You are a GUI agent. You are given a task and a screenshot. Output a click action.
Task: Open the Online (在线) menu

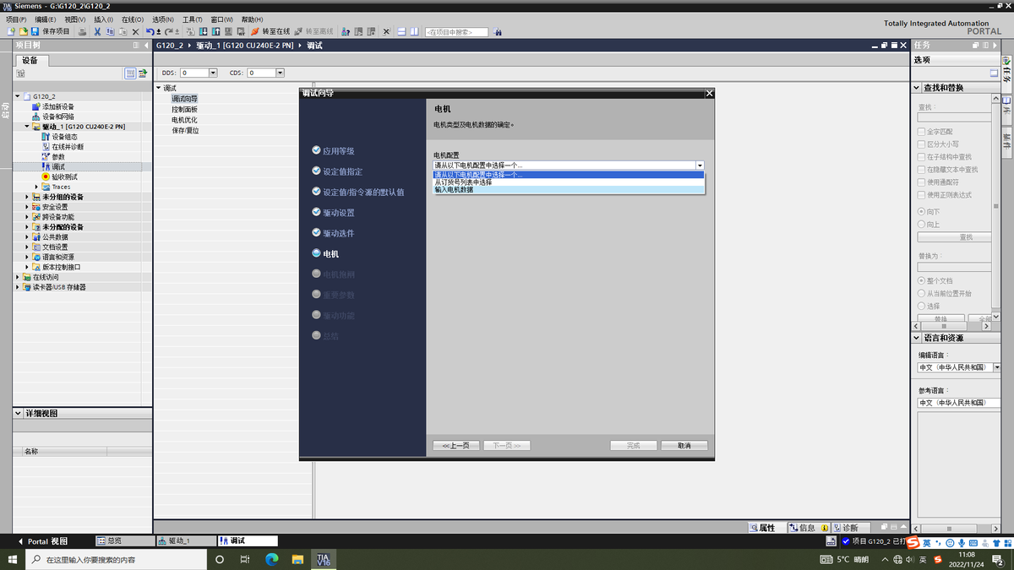pyautogui.click(x=130, y=19)
